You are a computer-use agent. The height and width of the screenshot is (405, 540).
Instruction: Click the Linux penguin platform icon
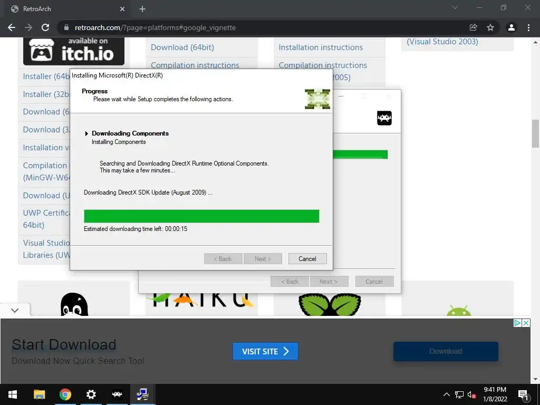[x=74, y=304]
